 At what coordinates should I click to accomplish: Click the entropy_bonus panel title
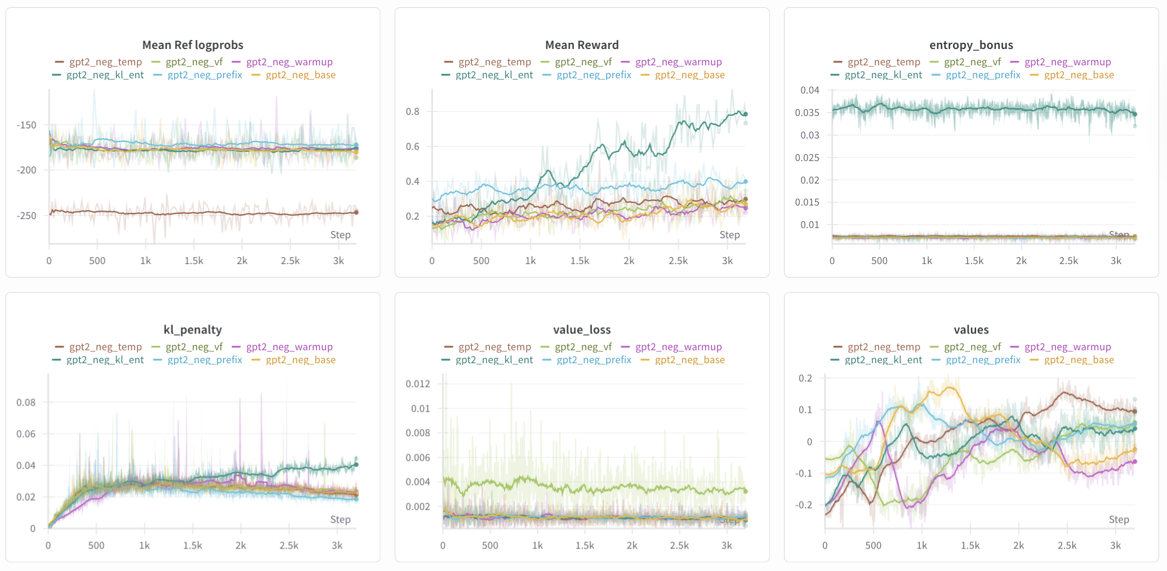(971, 45)
